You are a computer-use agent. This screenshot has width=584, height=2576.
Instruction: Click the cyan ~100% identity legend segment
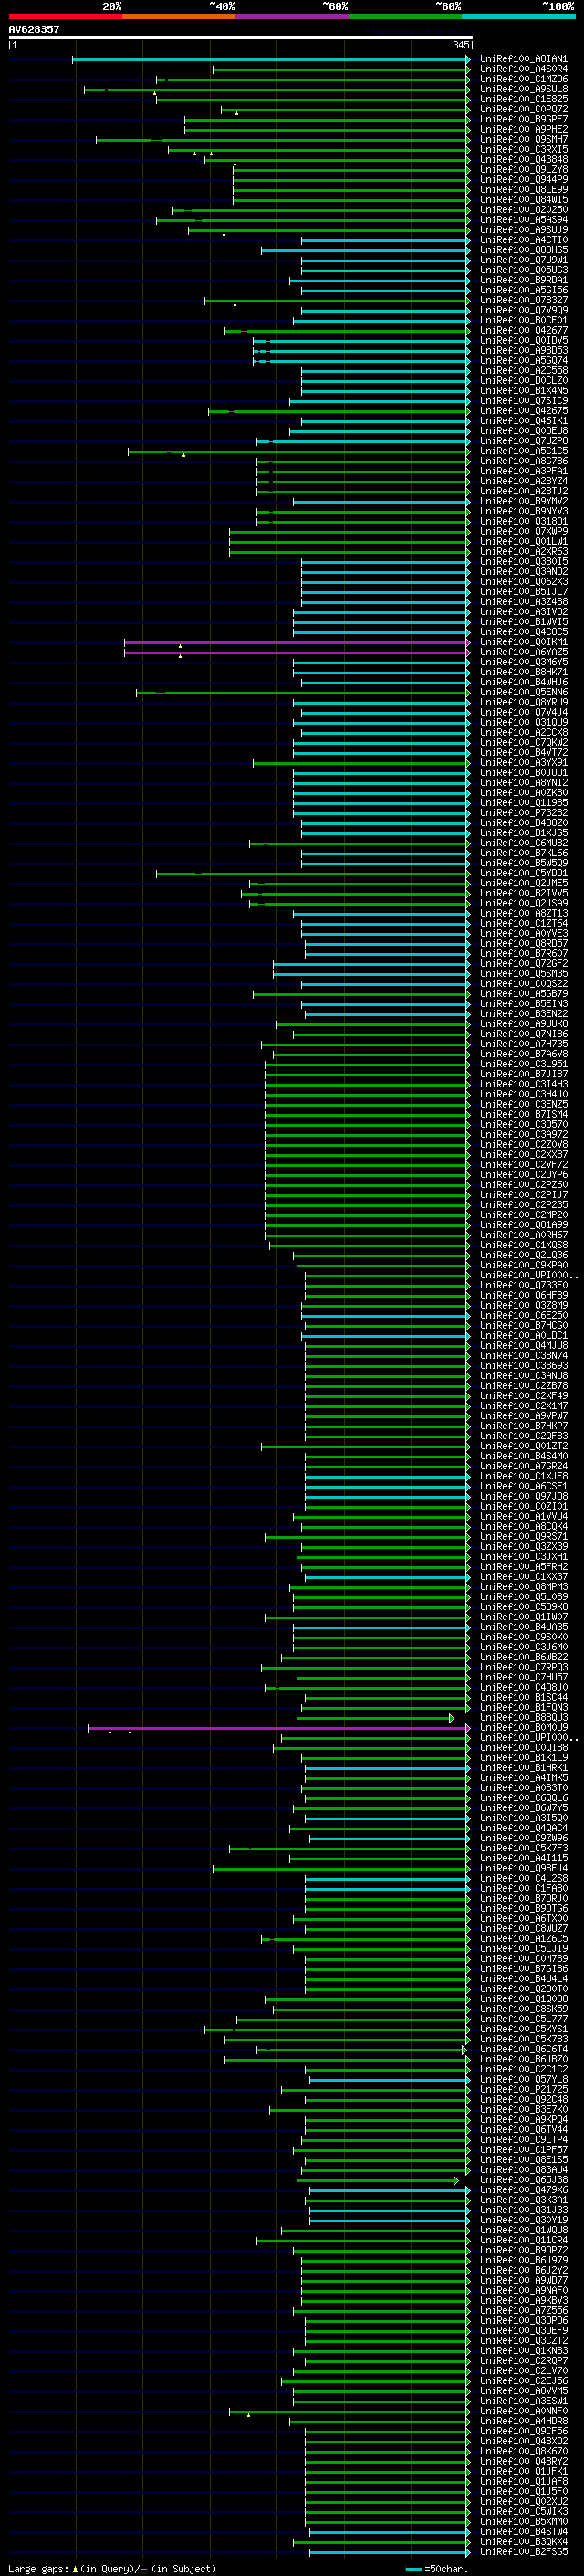518,16
